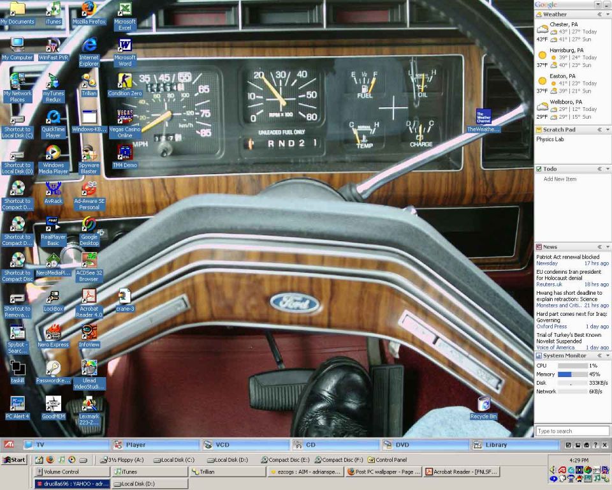The height and width of the screenshot is (490, 612).
Task: Click the 'Type to search' sidebar field
Action: click(x=572, y=431)
